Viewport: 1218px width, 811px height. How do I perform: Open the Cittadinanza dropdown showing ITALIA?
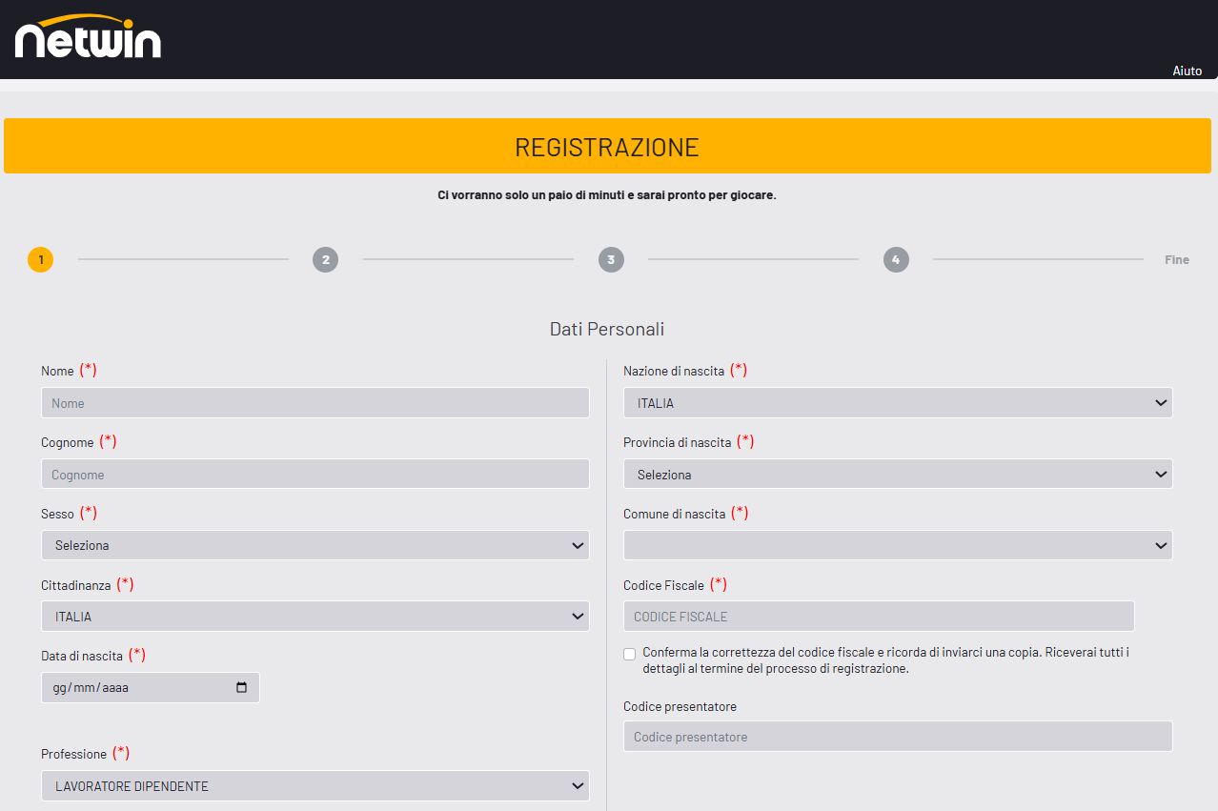pos(315,616)
